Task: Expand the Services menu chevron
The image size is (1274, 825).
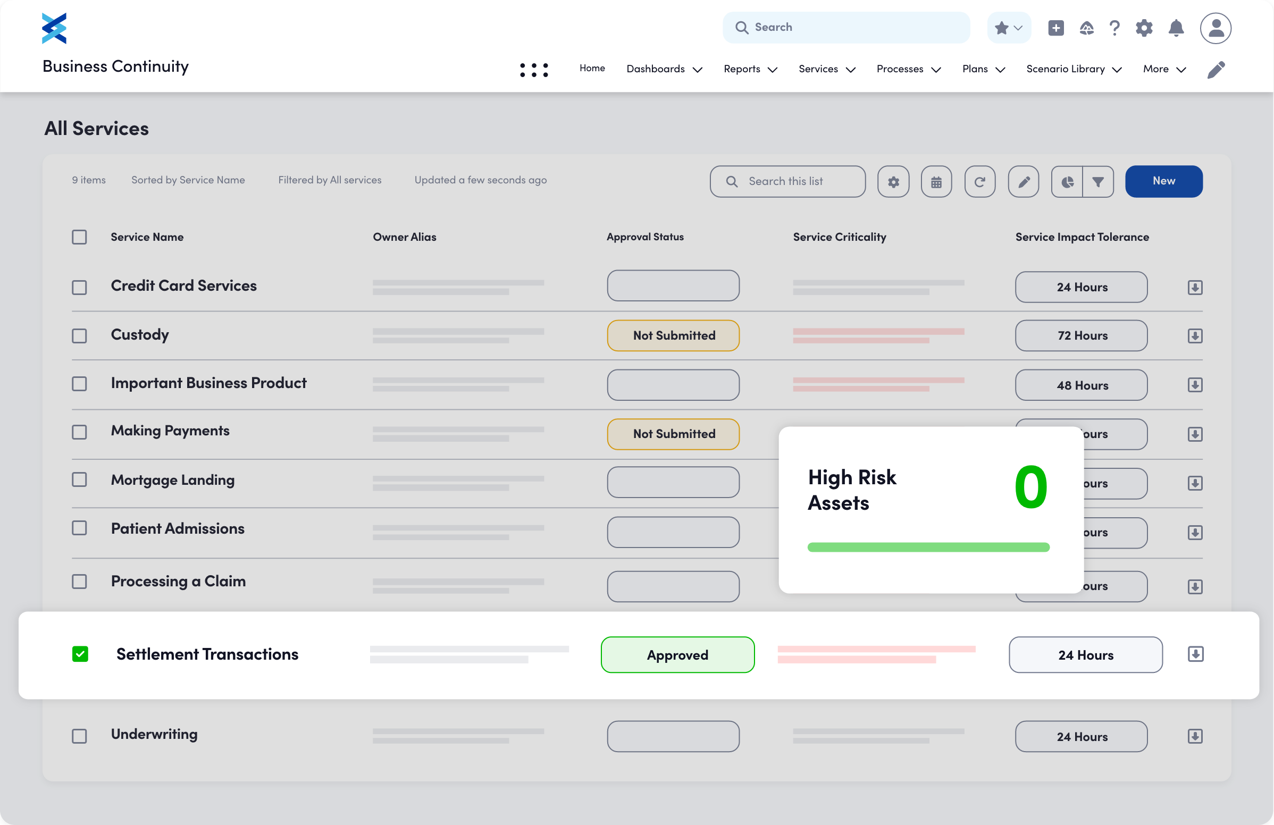Action: click(850, 70)
